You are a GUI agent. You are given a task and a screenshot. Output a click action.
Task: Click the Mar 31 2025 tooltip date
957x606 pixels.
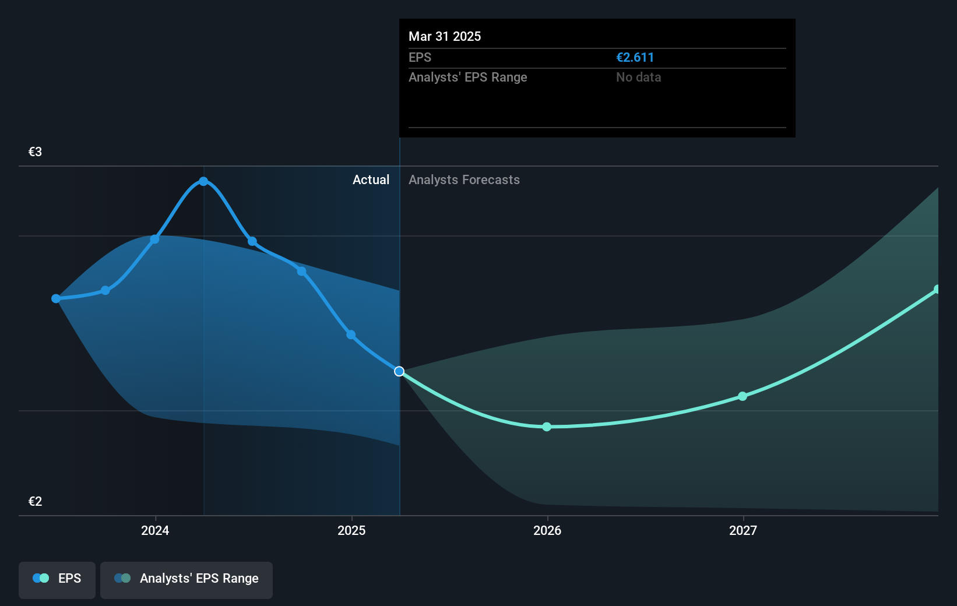(445, 36)
